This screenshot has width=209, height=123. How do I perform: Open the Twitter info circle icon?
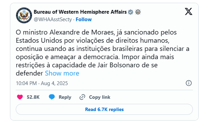coord(189,83)
